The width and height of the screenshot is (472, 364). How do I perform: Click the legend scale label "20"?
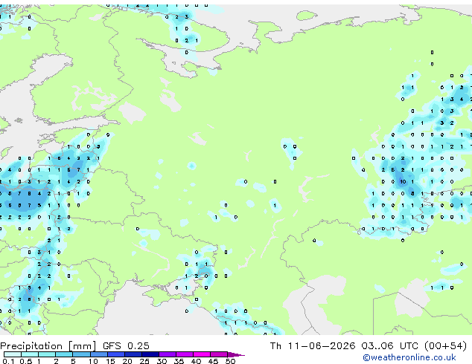(x=127, y=361)
